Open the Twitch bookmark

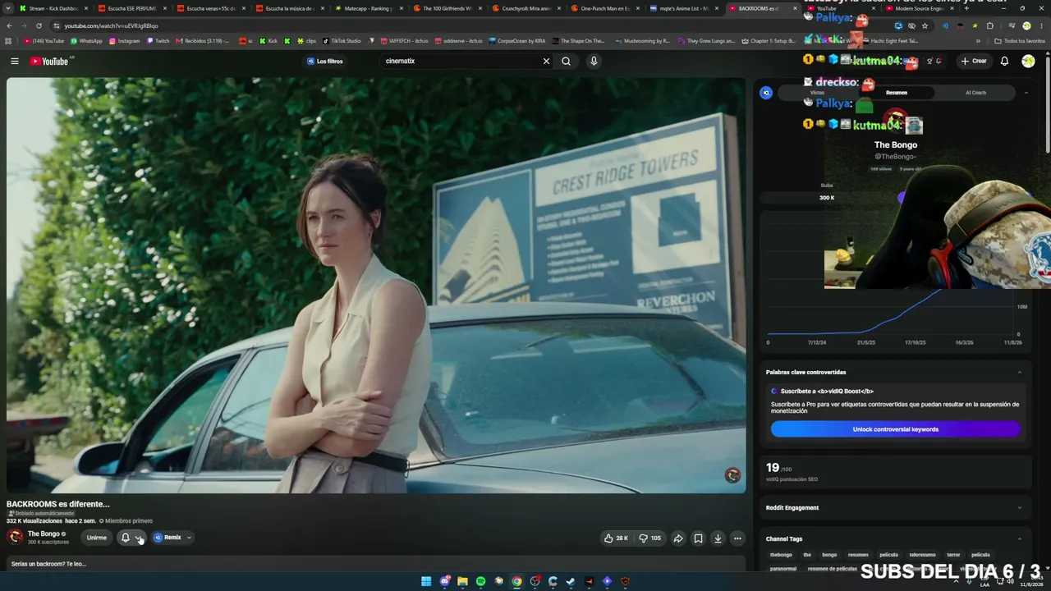(158, 40)
